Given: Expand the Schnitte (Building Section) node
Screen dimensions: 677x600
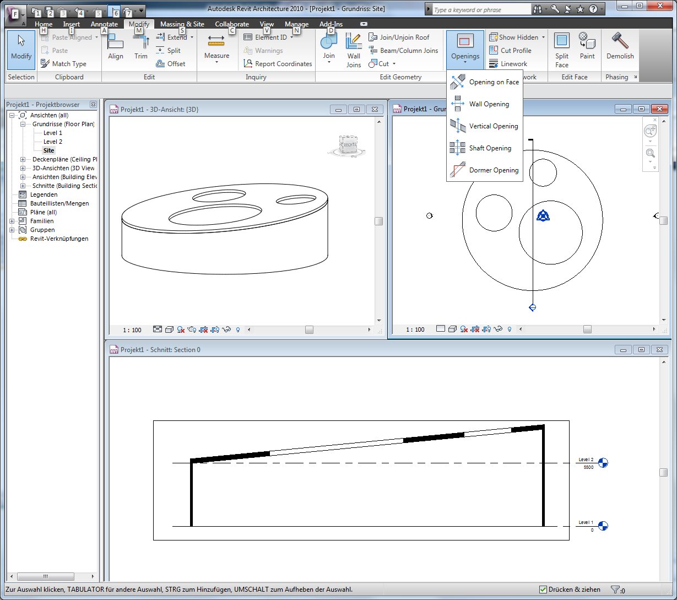Looking at the screenshot, I should point(23,186).
